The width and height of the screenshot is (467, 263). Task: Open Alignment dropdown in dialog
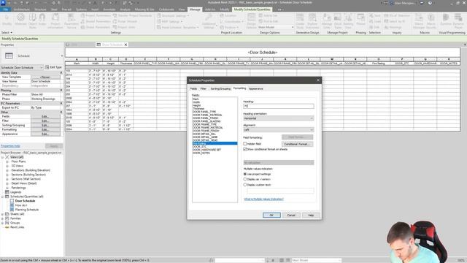pyautogui.click(x=279, y=130)
